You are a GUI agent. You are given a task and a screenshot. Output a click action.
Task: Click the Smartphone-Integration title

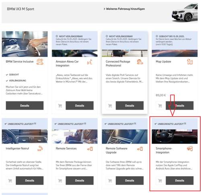tap(164, 150)
